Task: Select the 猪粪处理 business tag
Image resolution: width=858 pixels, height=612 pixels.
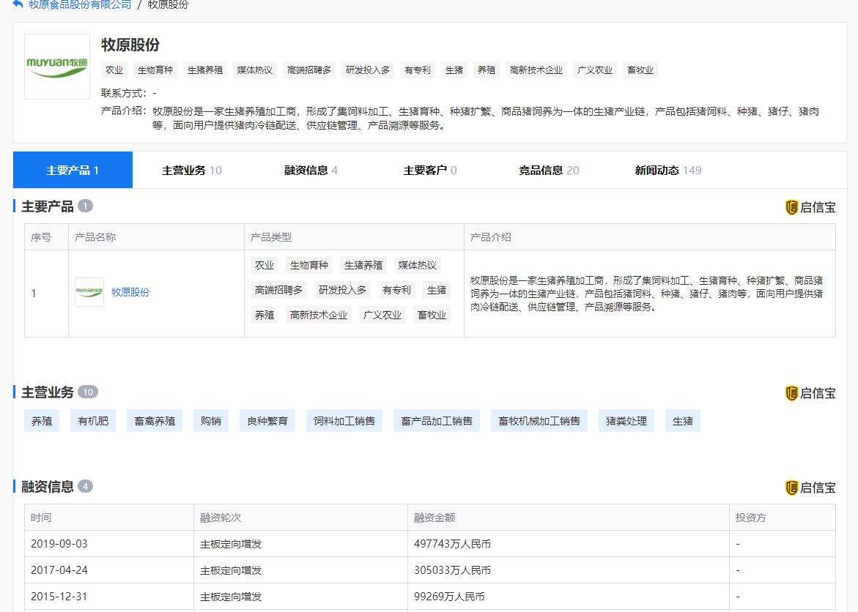Action: click(626, 420)
